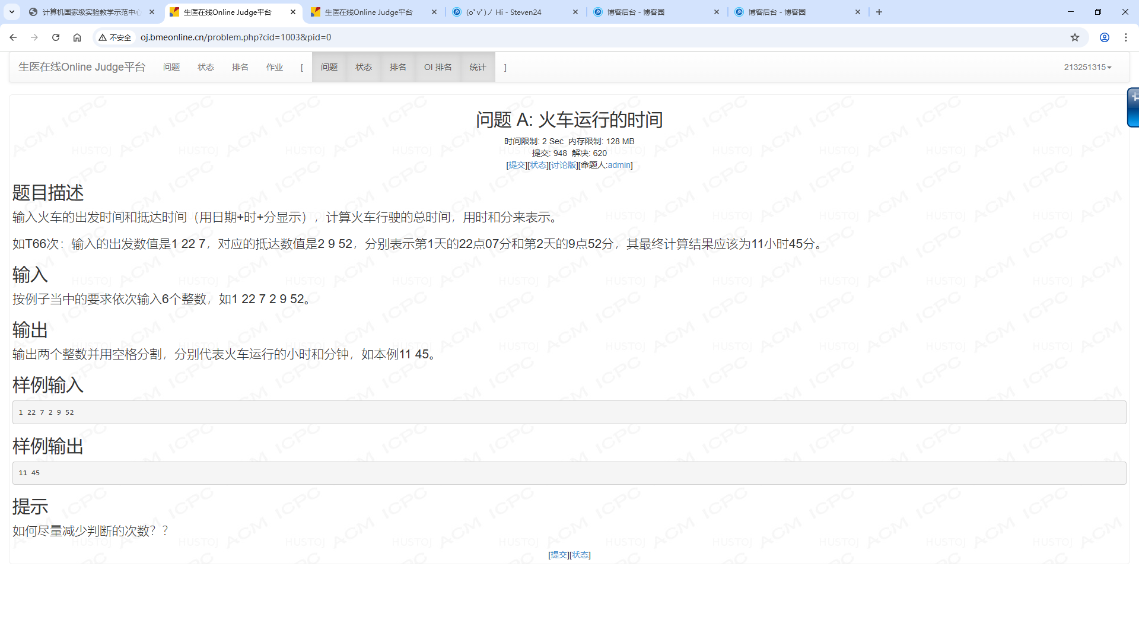This screenshot has width=1139, height=617.
Task: Click the 内存限制: 128 MB text
Action: tap(602, 141)
